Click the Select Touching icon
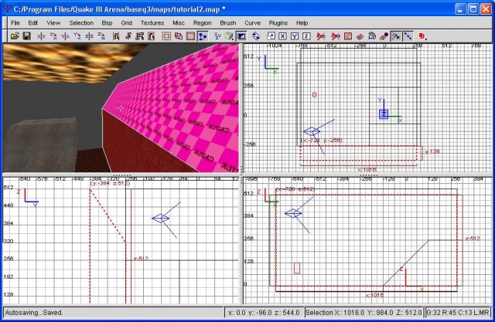 (128, 36)
